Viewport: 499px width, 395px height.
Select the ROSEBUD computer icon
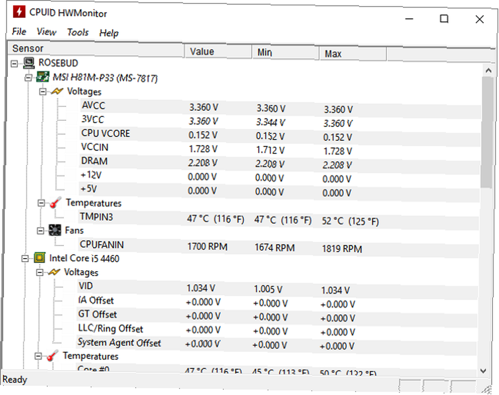[28, 63]
